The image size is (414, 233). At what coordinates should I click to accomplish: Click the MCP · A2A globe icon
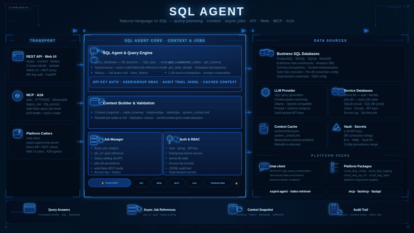[x=17, y=96]
